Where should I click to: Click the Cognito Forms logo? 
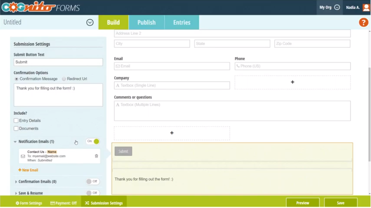click(41, 7)
